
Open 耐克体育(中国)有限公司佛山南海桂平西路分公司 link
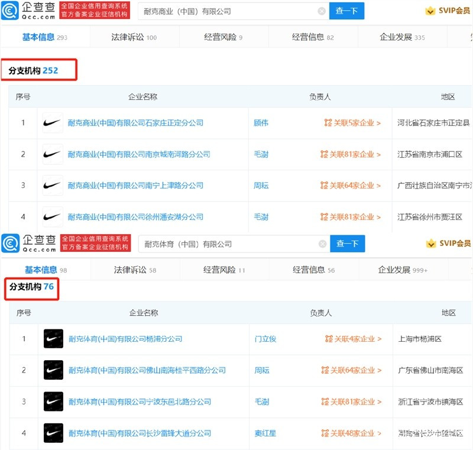point(147,370)
